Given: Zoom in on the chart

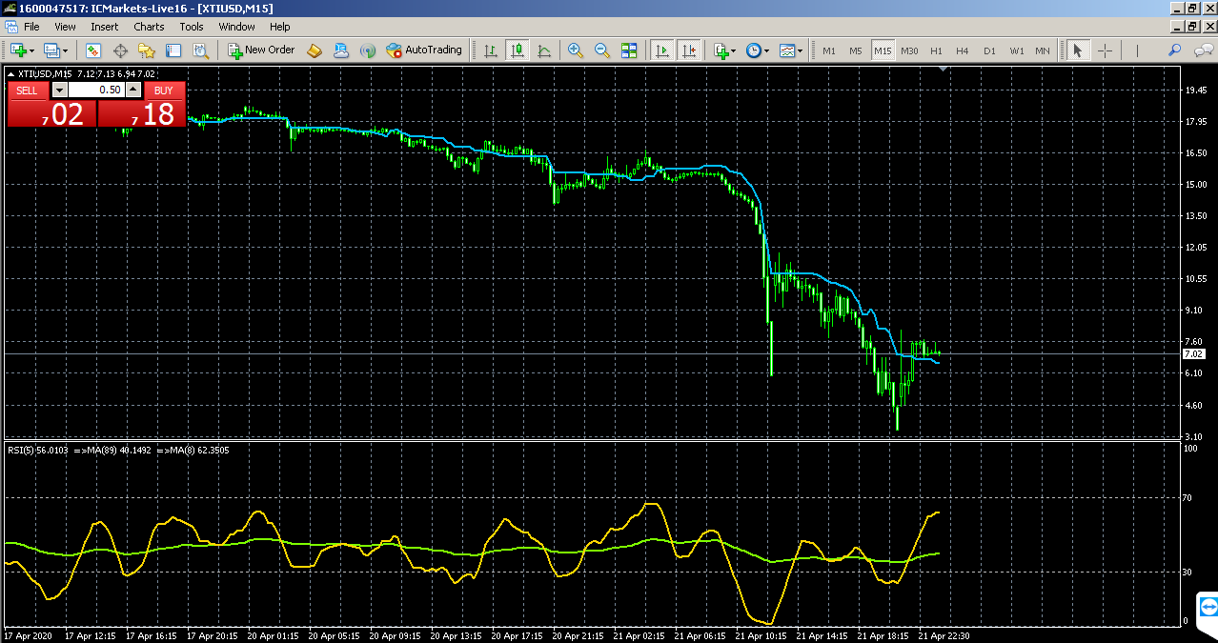Looking at the screenshot, I should tap(576, 50).
